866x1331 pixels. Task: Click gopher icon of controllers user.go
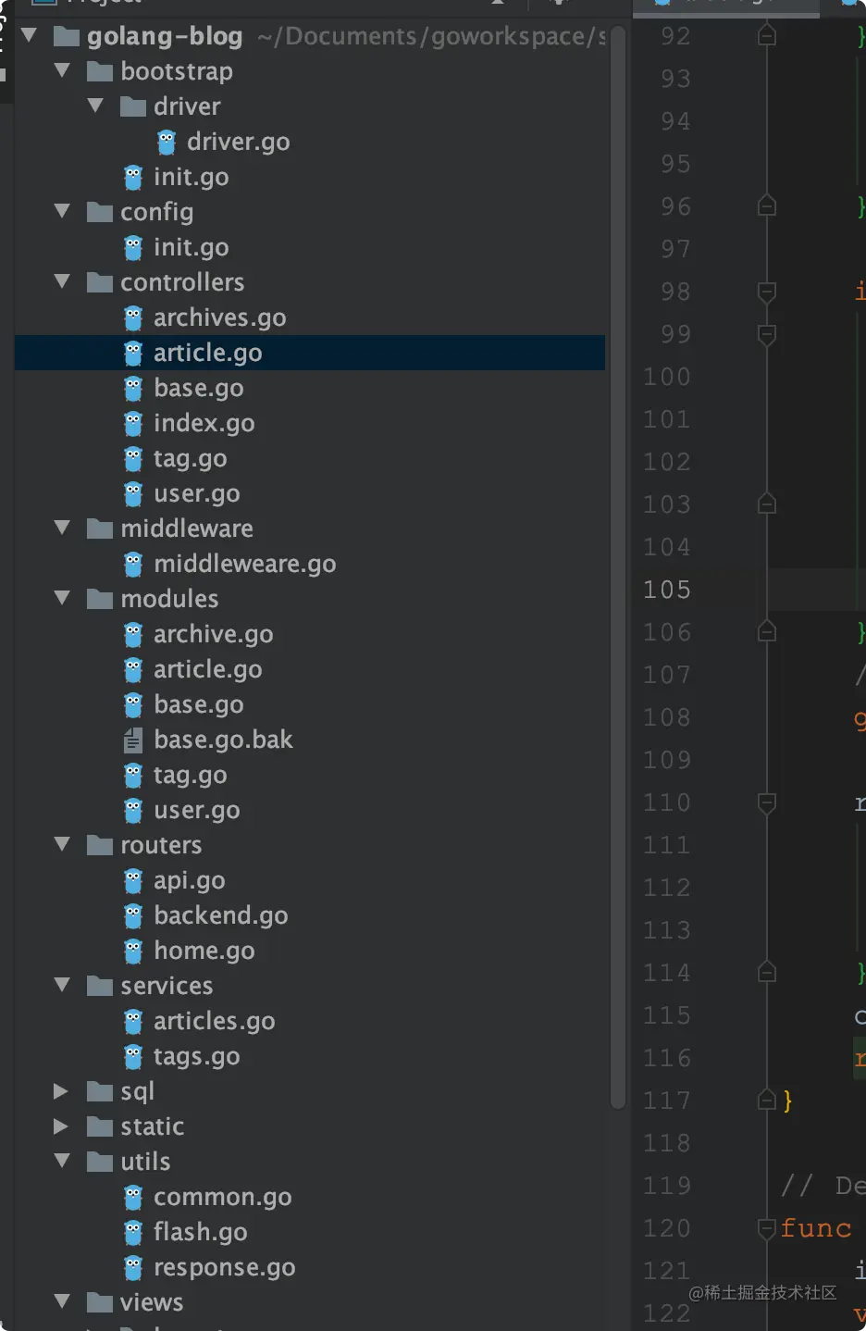(133, 493)
